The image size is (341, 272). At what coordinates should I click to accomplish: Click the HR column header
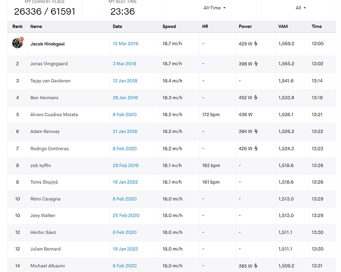coord(205,26)
